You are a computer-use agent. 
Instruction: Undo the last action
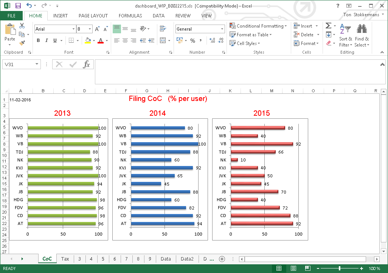(29, 5)
